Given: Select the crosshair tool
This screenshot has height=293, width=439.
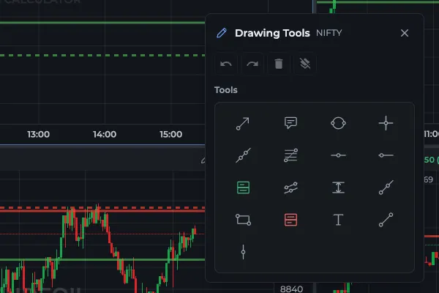Looking at the screenshot, I should coord(386,123).
